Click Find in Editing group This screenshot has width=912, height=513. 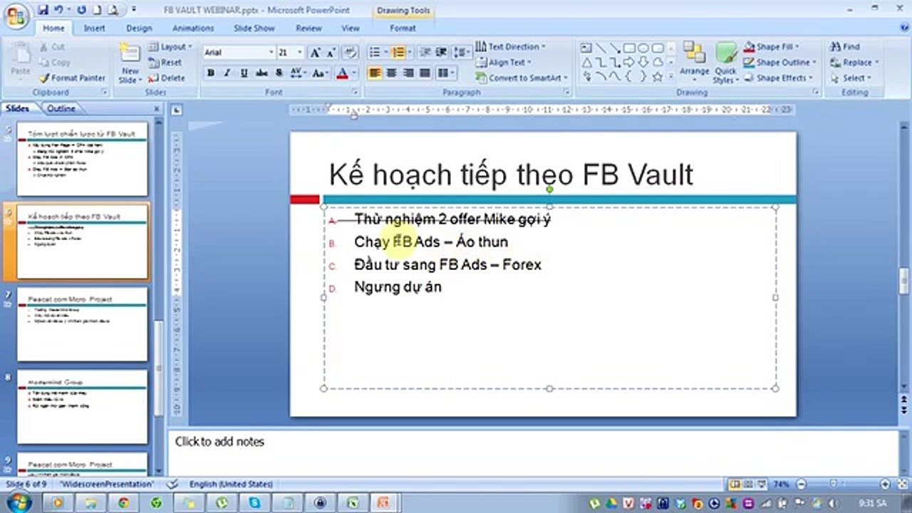coord(846,47)
